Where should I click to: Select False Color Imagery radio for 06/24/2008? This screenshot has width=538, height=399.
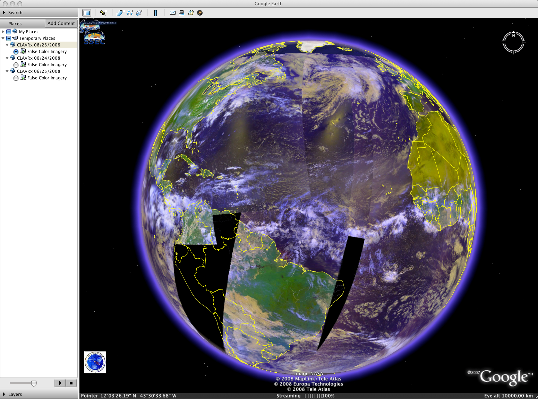16,65
